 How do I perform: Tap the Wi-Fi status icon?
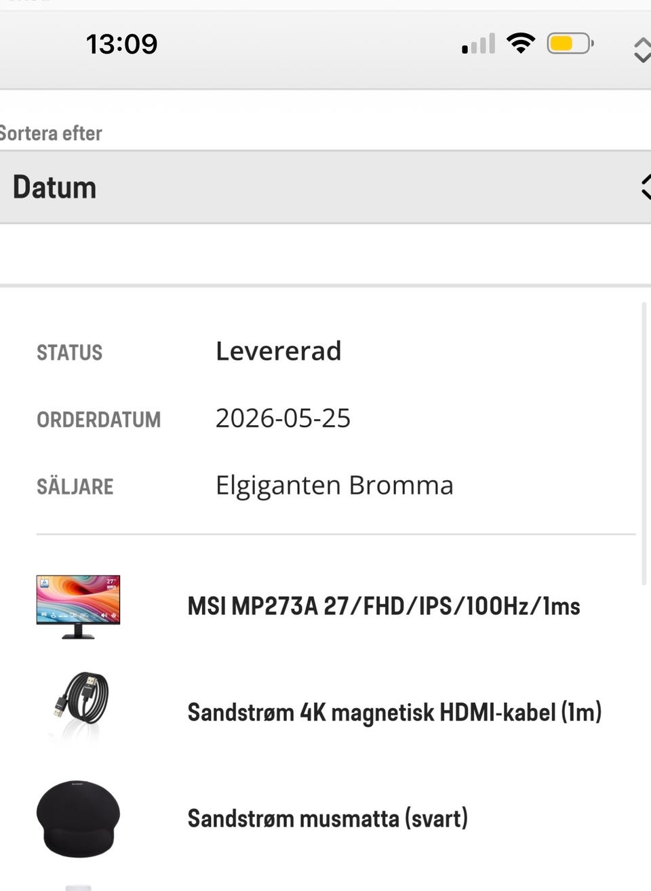[x=521, y=44]
